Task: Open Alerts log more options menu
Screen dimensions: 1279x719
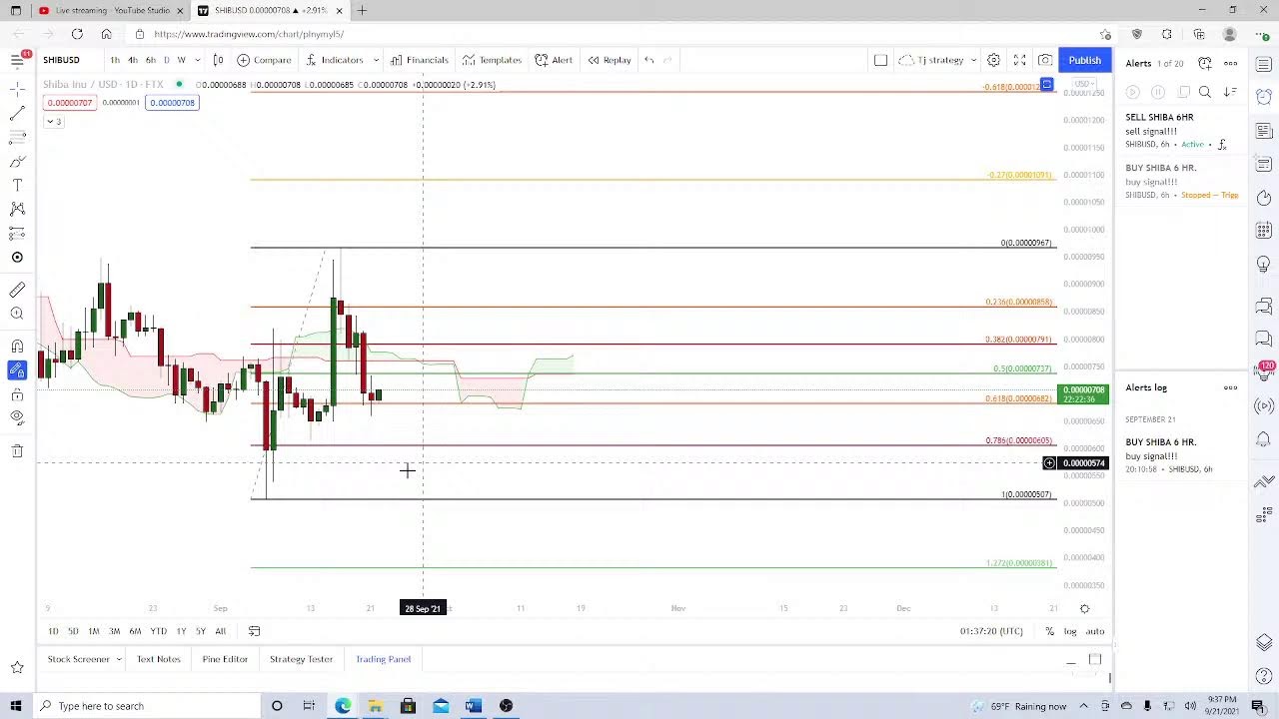Action: click(x=1230, y=387)
